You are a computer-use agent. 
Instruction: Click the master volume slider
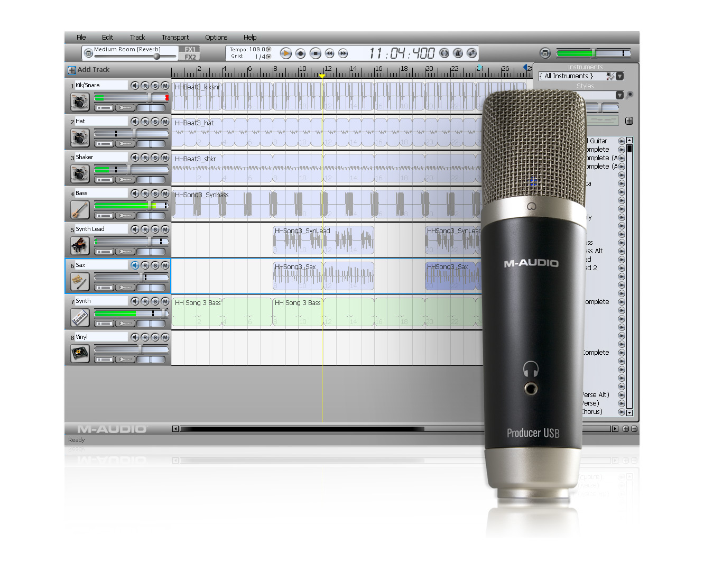(593, 53)
